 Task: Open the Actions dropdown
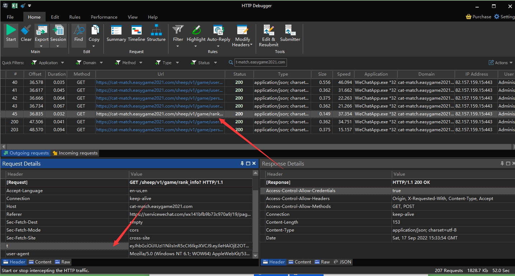(x=501, y=63)
